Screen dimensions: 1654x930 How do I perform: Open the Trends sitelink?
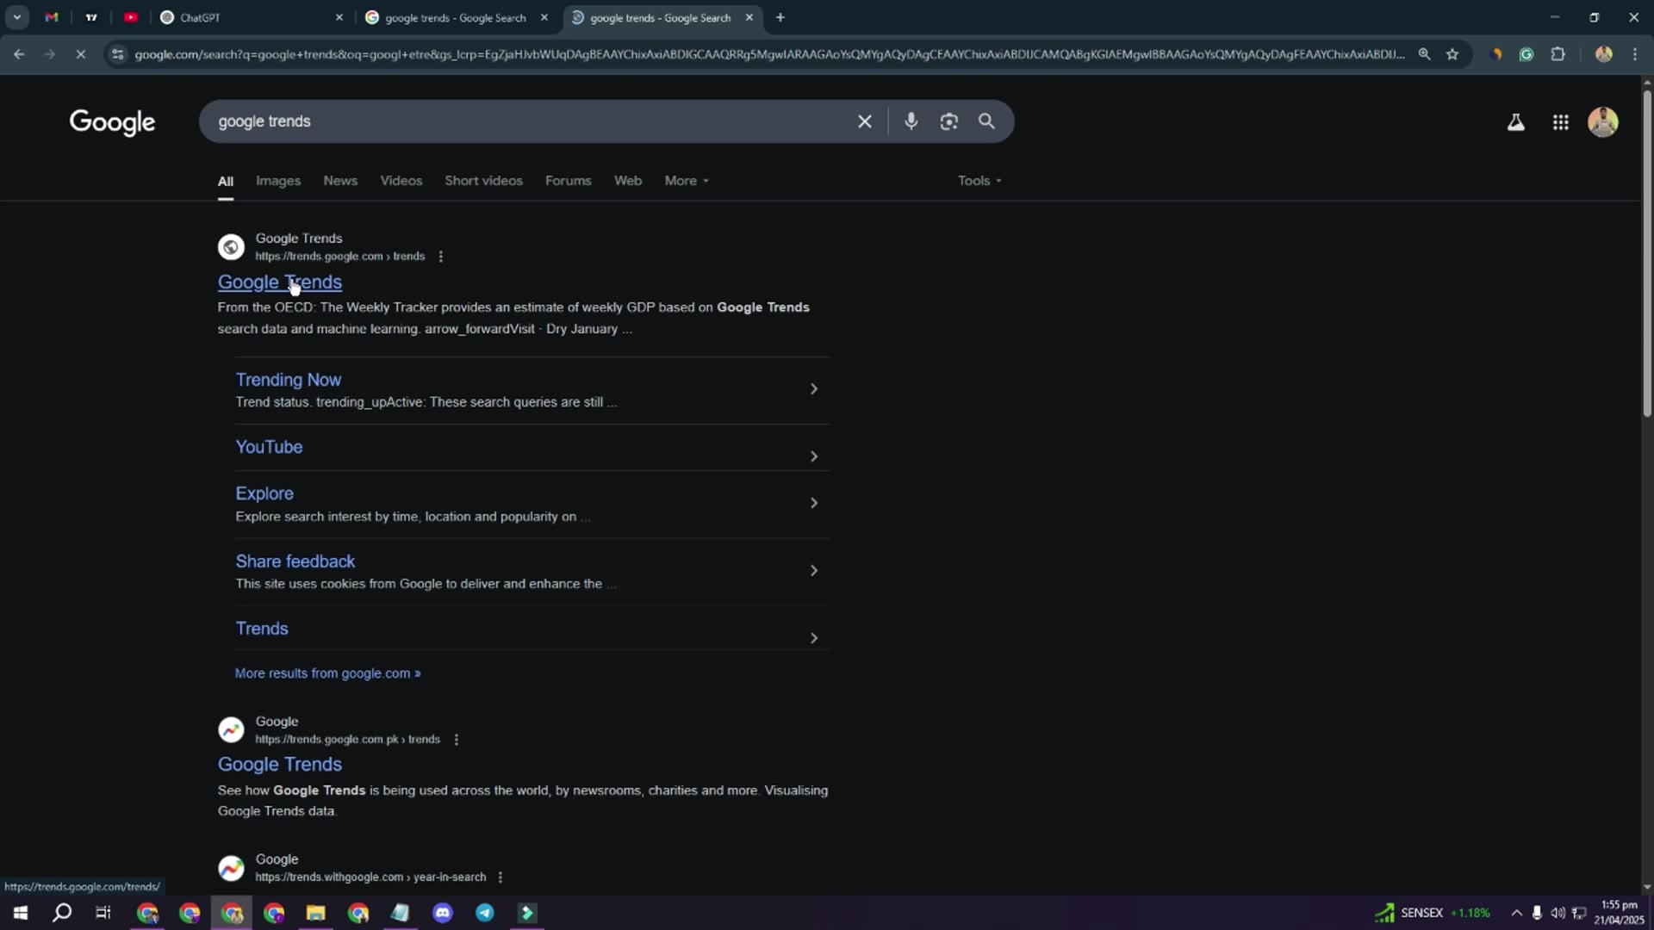262,629
